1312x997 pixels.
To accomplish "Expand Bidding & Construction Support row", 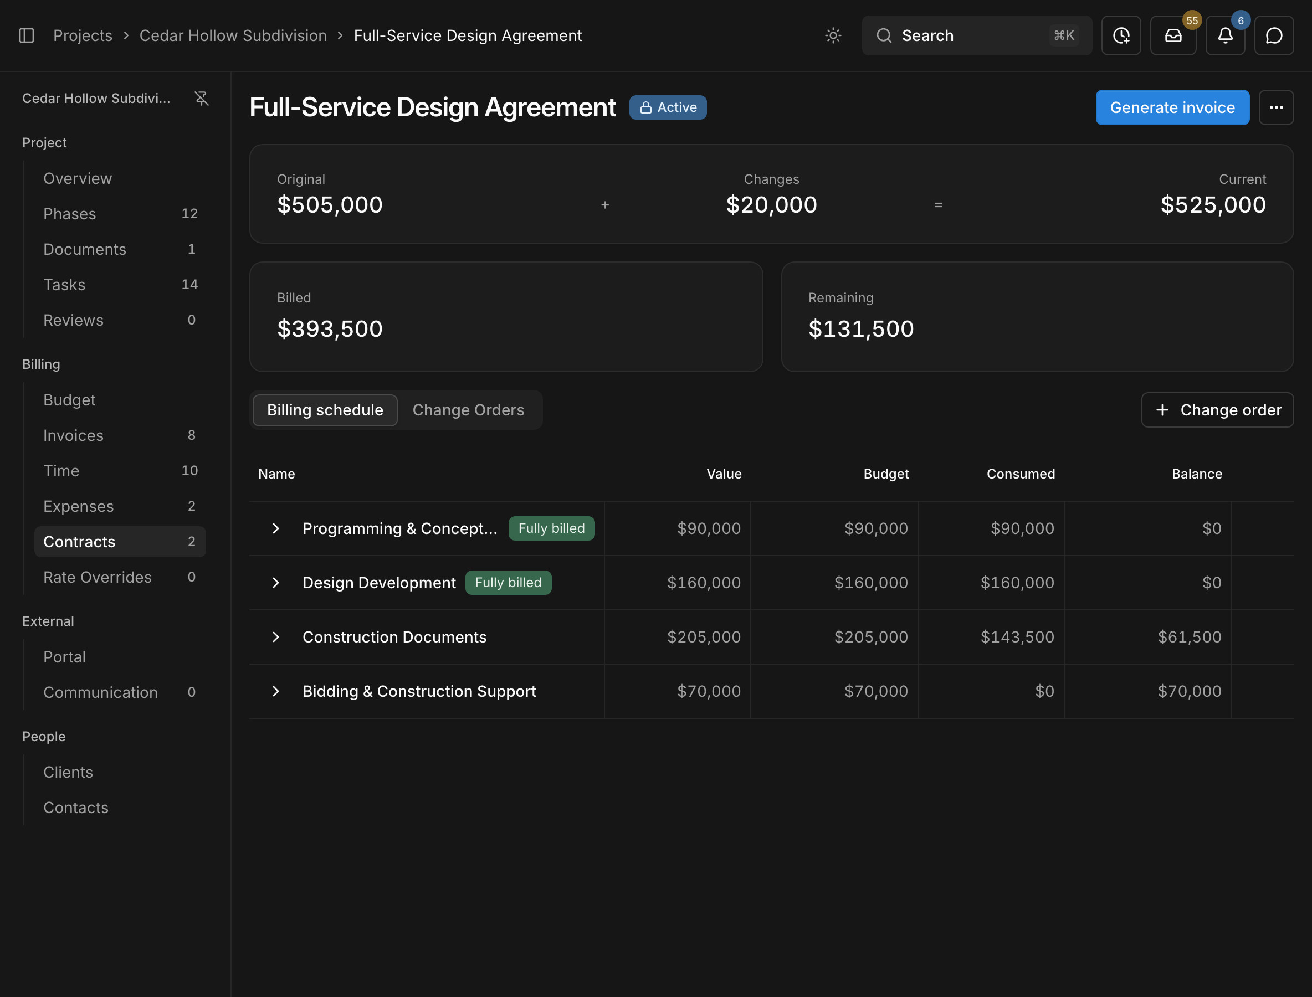I will point(275,691).
